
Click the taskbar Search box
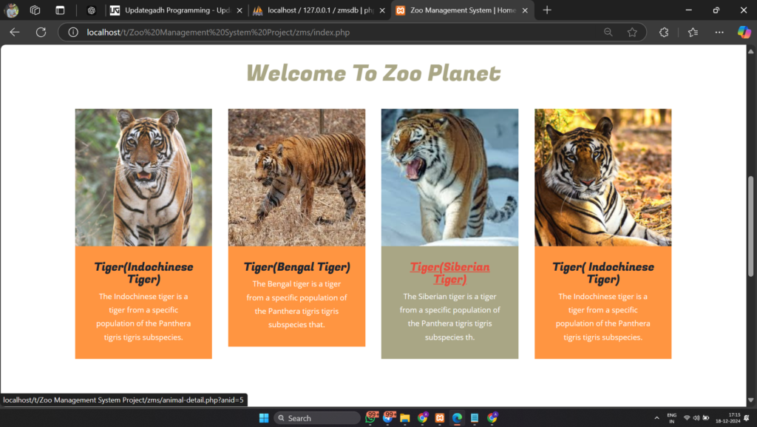point(317,418)
